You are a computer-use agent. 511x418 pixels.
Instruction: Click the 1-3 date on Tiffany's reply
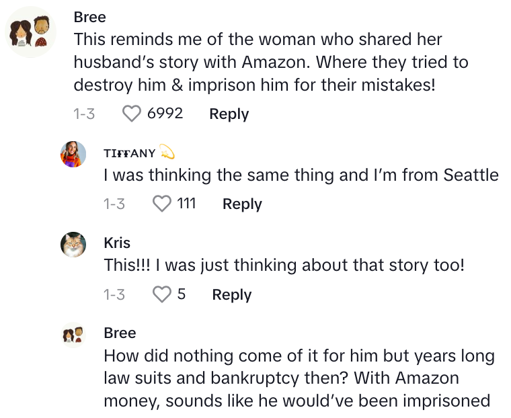114,204
